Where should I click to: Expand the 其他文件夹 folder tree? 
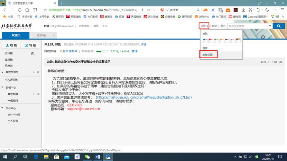click(x=3, y=72)
